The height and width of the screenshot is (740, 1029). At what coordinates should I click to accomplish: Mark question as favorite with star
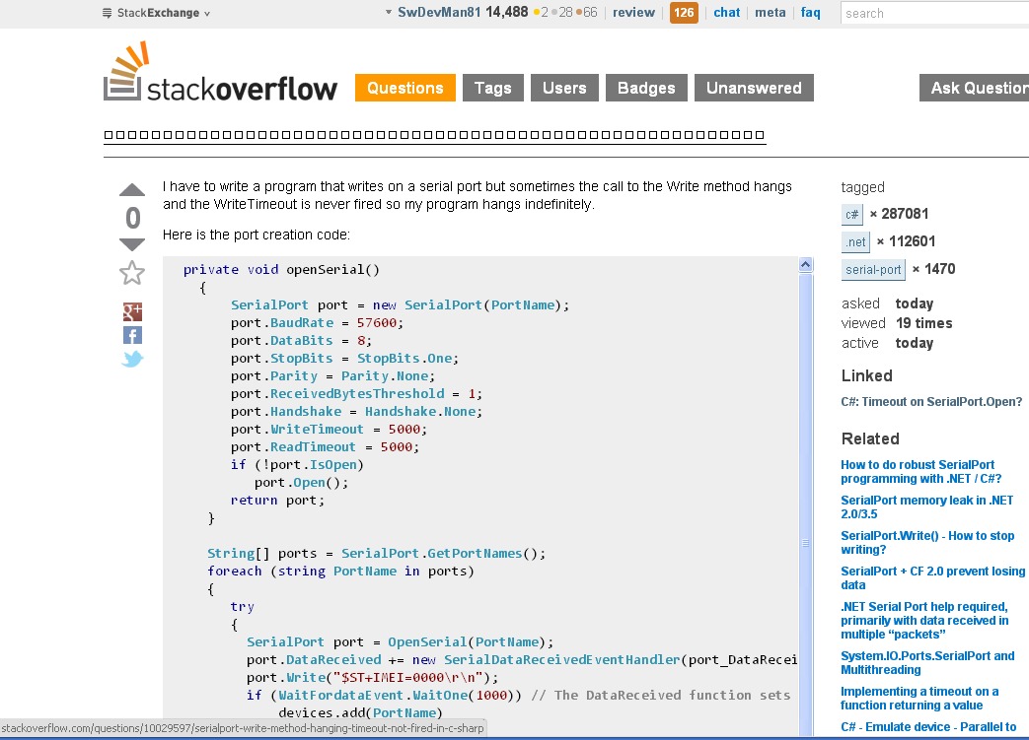132,273
